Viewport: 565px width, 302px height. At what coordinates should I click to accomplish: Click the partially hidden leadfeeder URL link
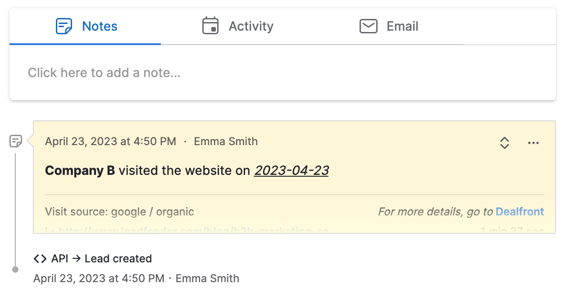(x=193, y=231)
